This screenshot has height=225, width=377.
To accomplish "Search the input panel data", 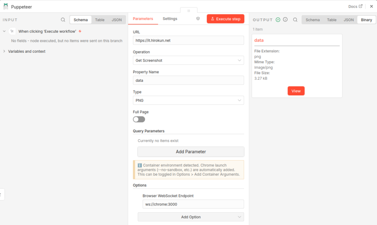I will coord(63,20).
